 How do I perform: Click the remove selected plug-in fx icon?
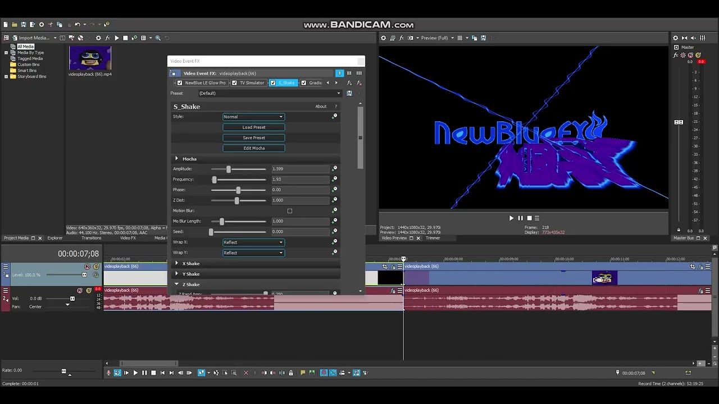(359, 83)
